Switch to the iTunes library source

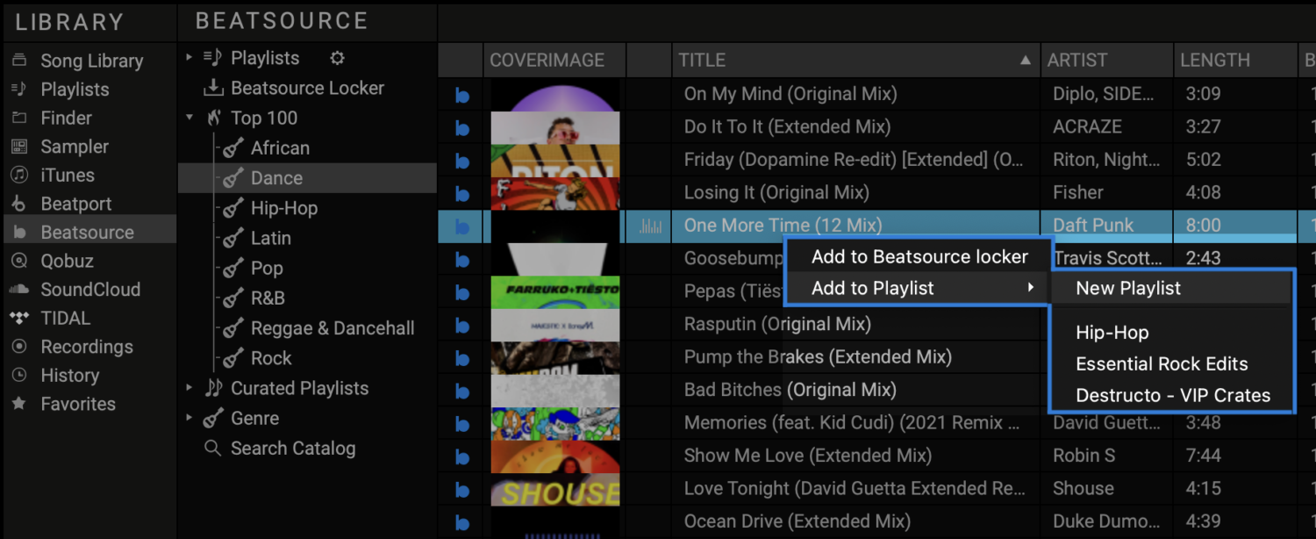tap(66, 175)
